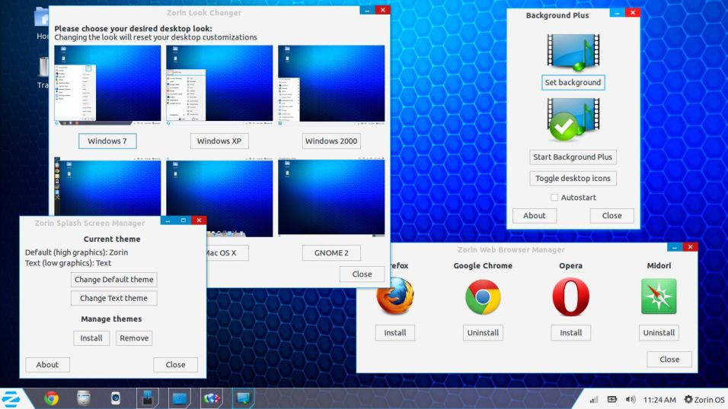This screenshot has width=728, height=409.
Task: Minimize the Zorin Look Changer window
Action: click(367, 10)
